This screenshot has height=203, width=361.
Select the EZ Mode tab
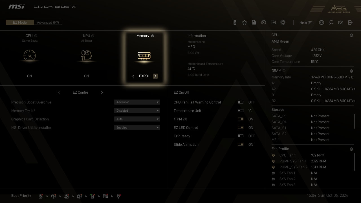[x=20, y=23]
